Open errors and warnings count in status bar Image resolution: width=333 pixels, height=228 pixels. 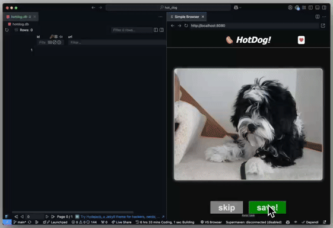pos(84,222)
